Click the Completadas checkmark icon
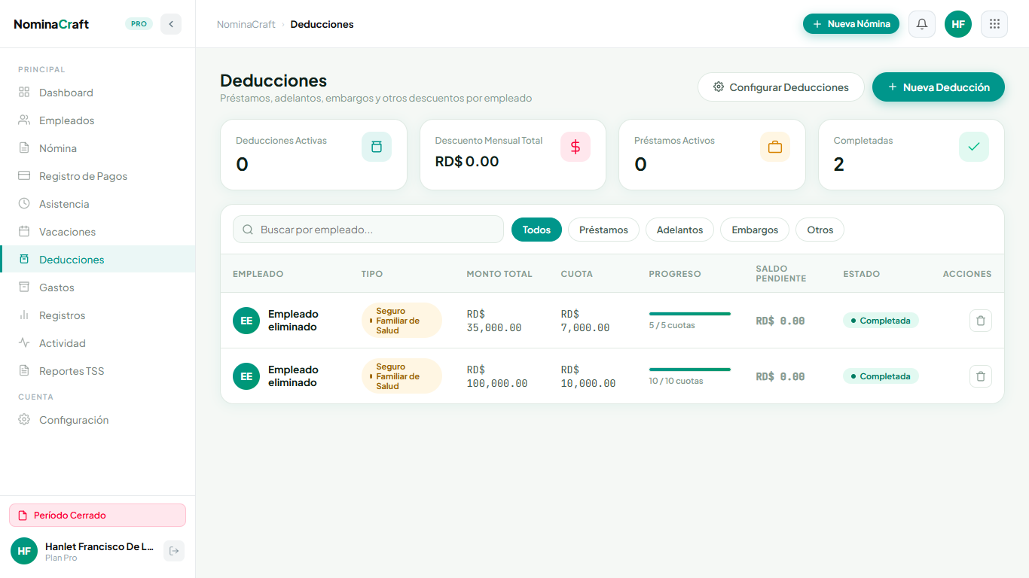The image size is (1029, 578). point(974,147)
